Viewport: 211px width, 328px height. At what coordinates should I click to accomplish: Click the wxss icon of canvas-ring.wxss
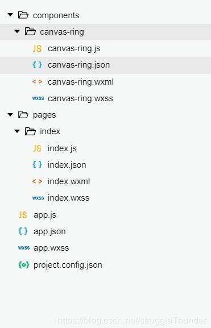[x=38, y=98]
